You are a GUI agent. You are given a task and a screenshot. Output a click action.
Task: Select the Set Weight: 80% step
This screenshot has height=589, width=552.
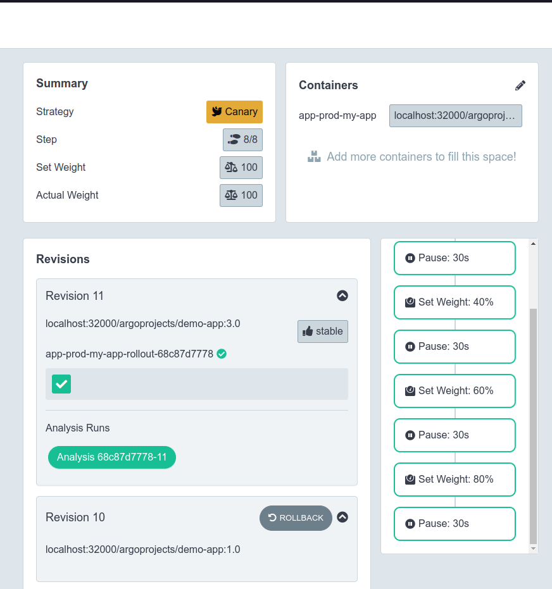(x=455, y=480)
